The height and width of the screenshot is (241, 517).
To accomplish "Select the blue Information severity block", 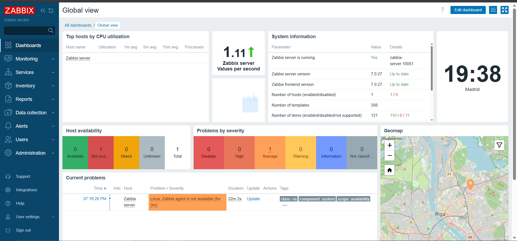I will [x=331, y=153].
